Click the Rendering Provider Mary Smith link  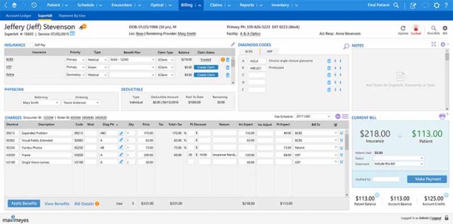pyautogui.click(x=187, y=34)
